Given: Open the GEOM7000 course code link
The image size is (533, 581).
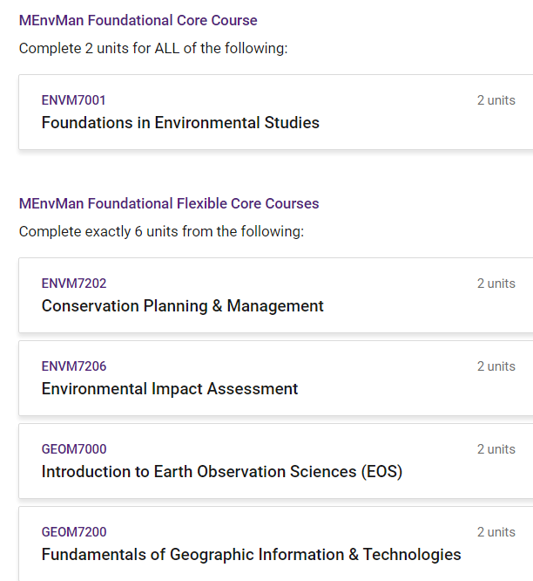Looking at the screenshot, I should point(73,449).
